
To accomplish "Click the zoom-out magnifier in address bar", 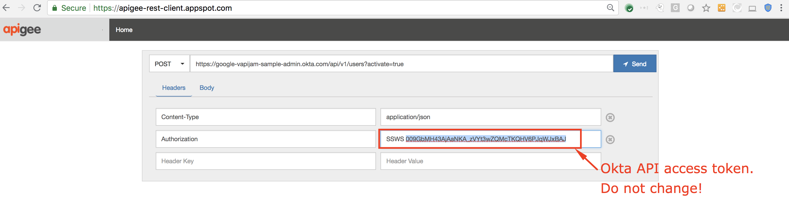I will [x=610, y=8].
